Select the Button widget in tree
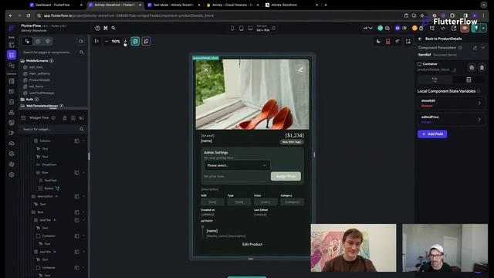This screenshot has height=278, width=494. point(49,188)
